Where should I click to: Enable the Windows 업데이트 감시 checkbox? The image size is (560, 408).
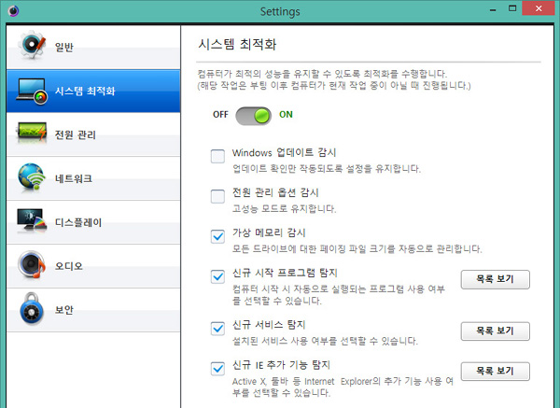tap(217, 156)
